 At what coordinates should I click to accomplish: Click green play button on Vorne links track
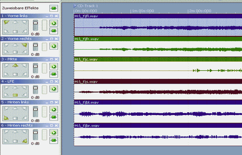(x=54, y=23)
